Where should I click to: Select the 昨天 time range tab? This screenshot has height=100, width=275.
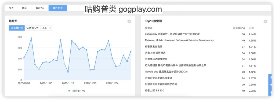coord(24,8)
